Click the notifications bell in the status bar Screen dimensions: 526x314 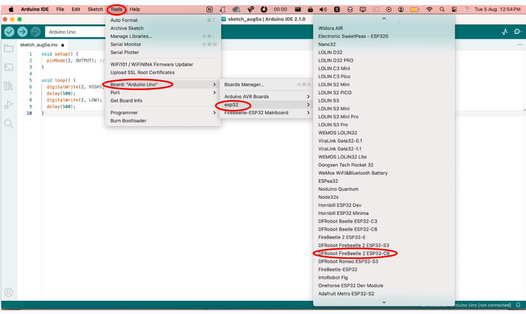(518, 305)
